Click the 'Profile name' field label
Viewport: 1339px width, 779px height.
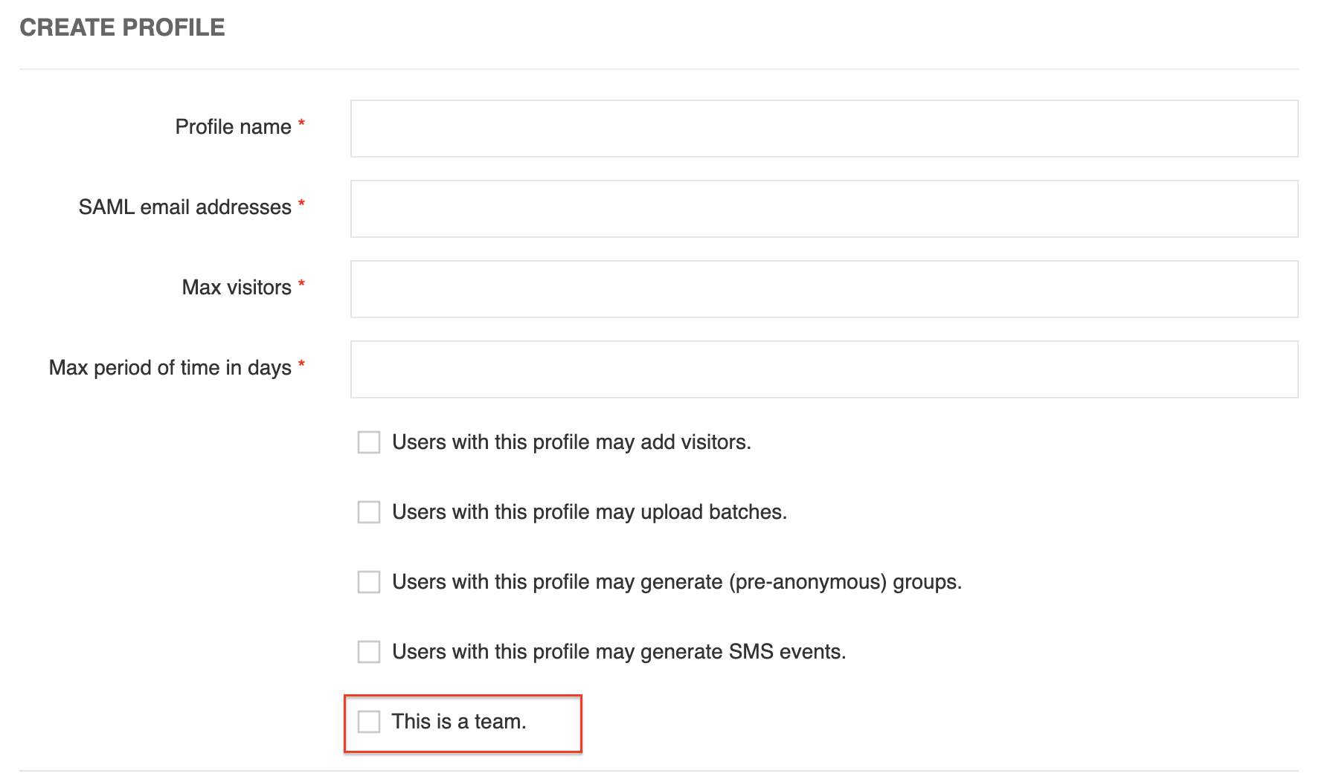coord(233,127)
